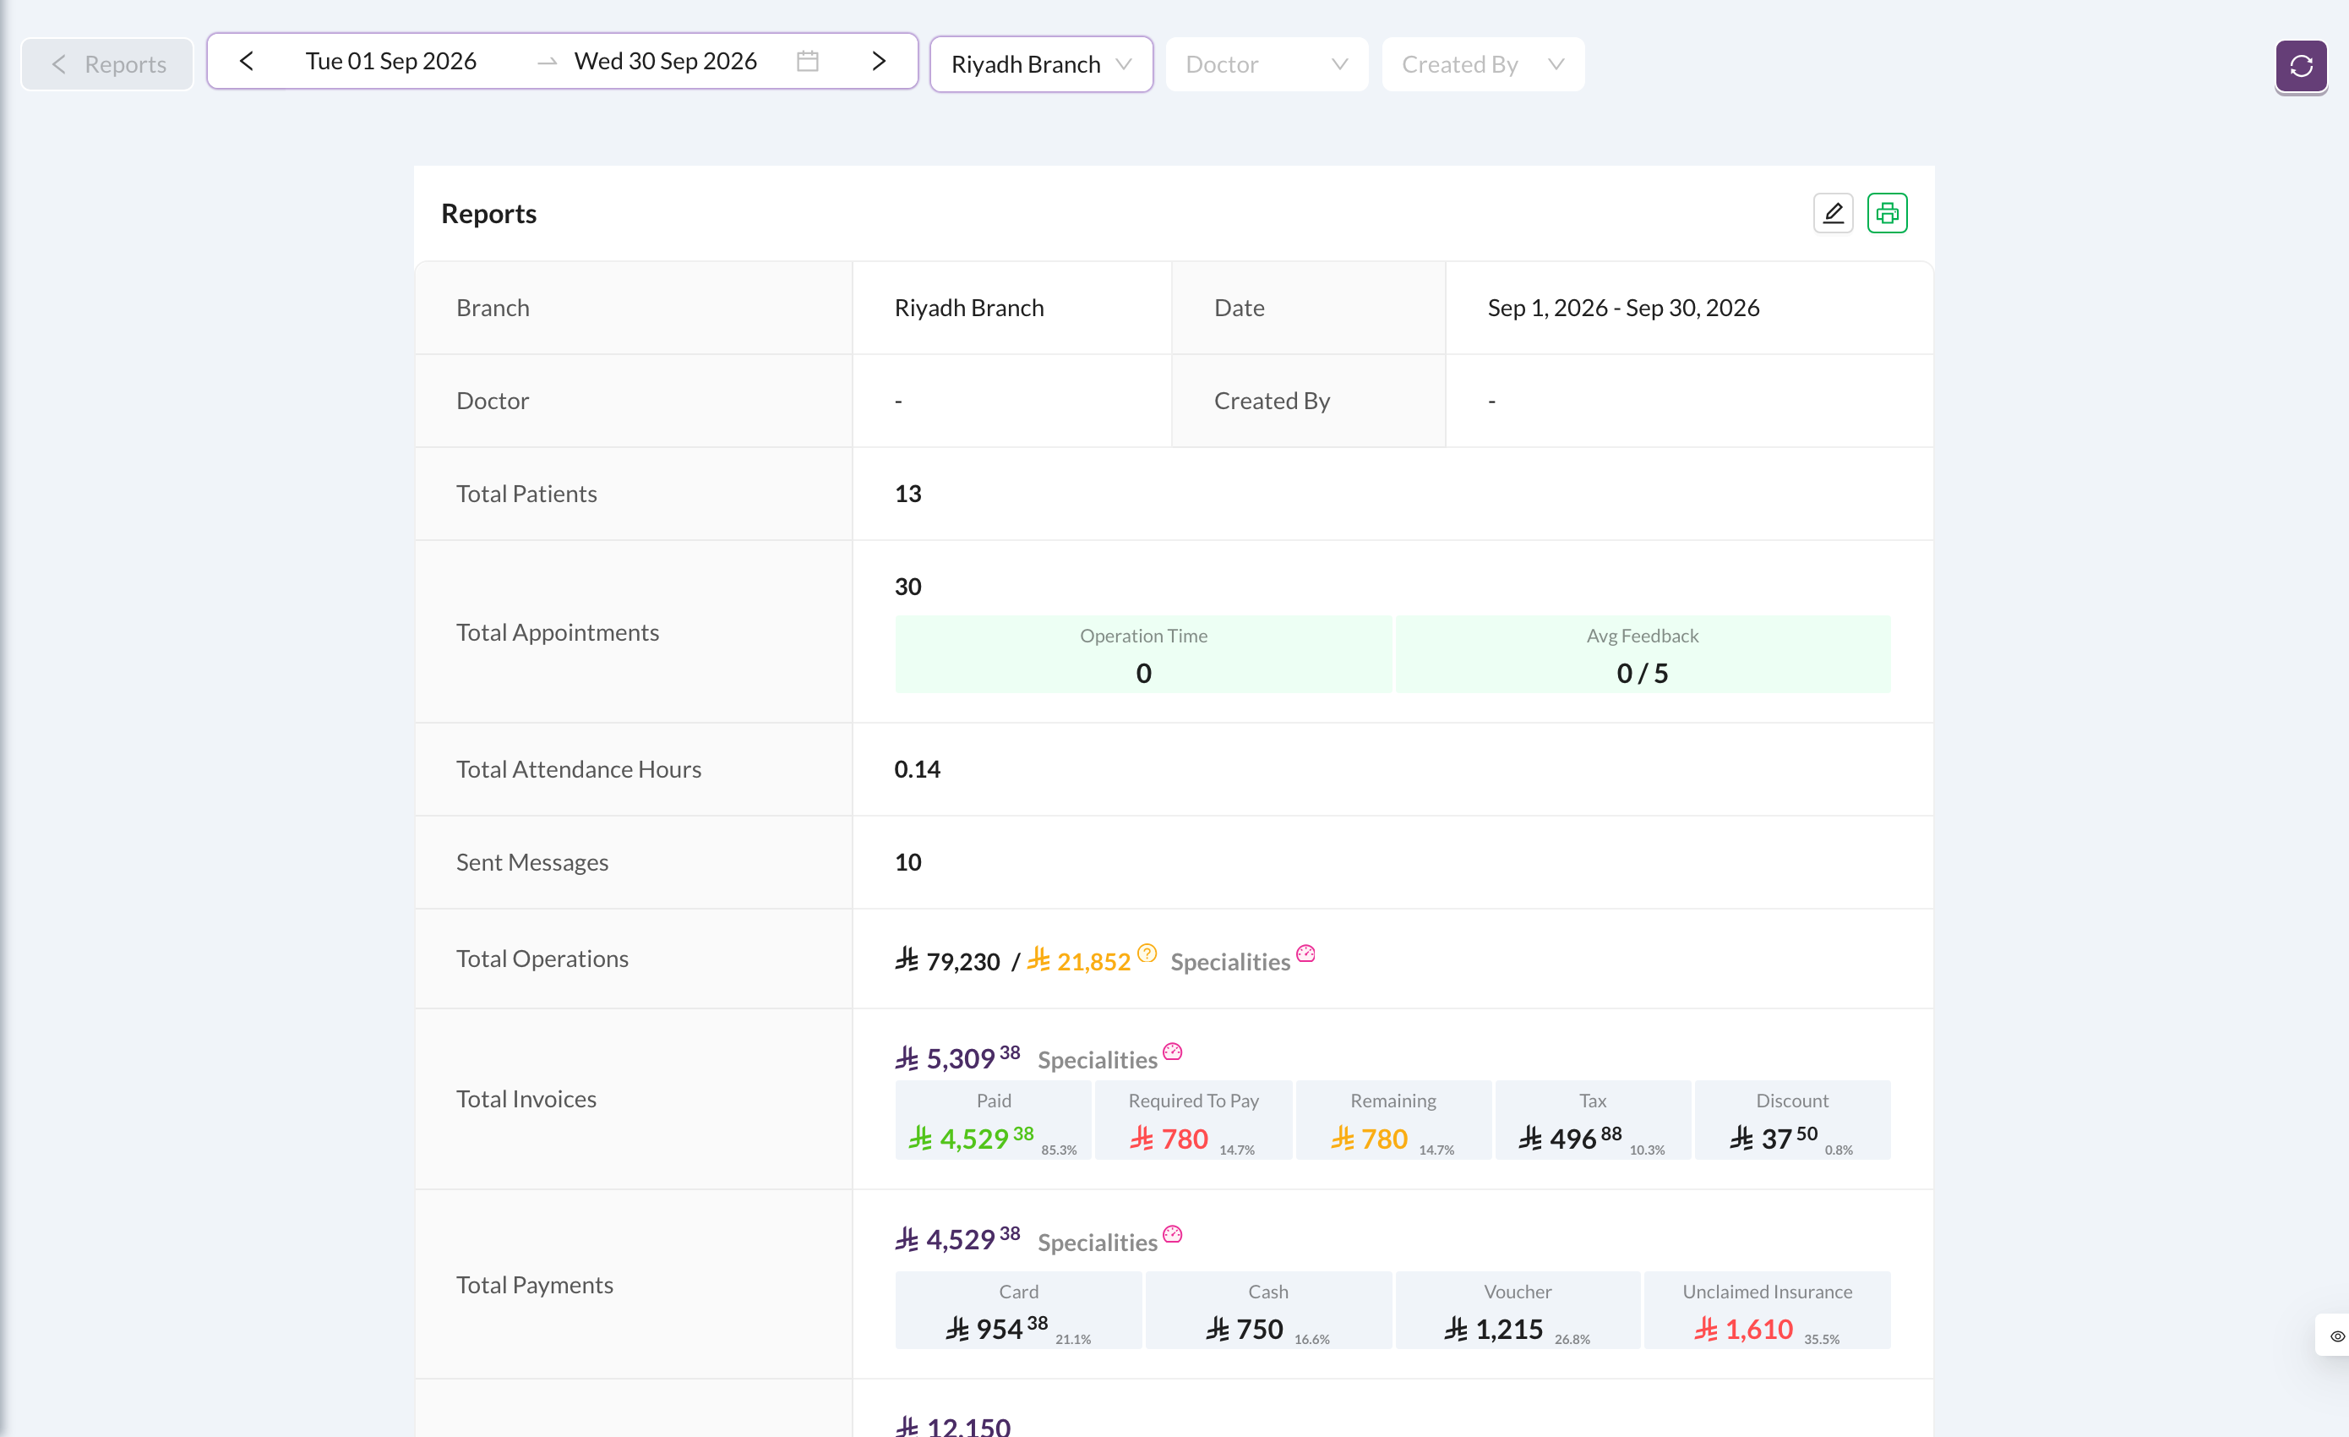Go back using the Reports button
The width and height of the screenshot is (2349, 1437).
107,64
